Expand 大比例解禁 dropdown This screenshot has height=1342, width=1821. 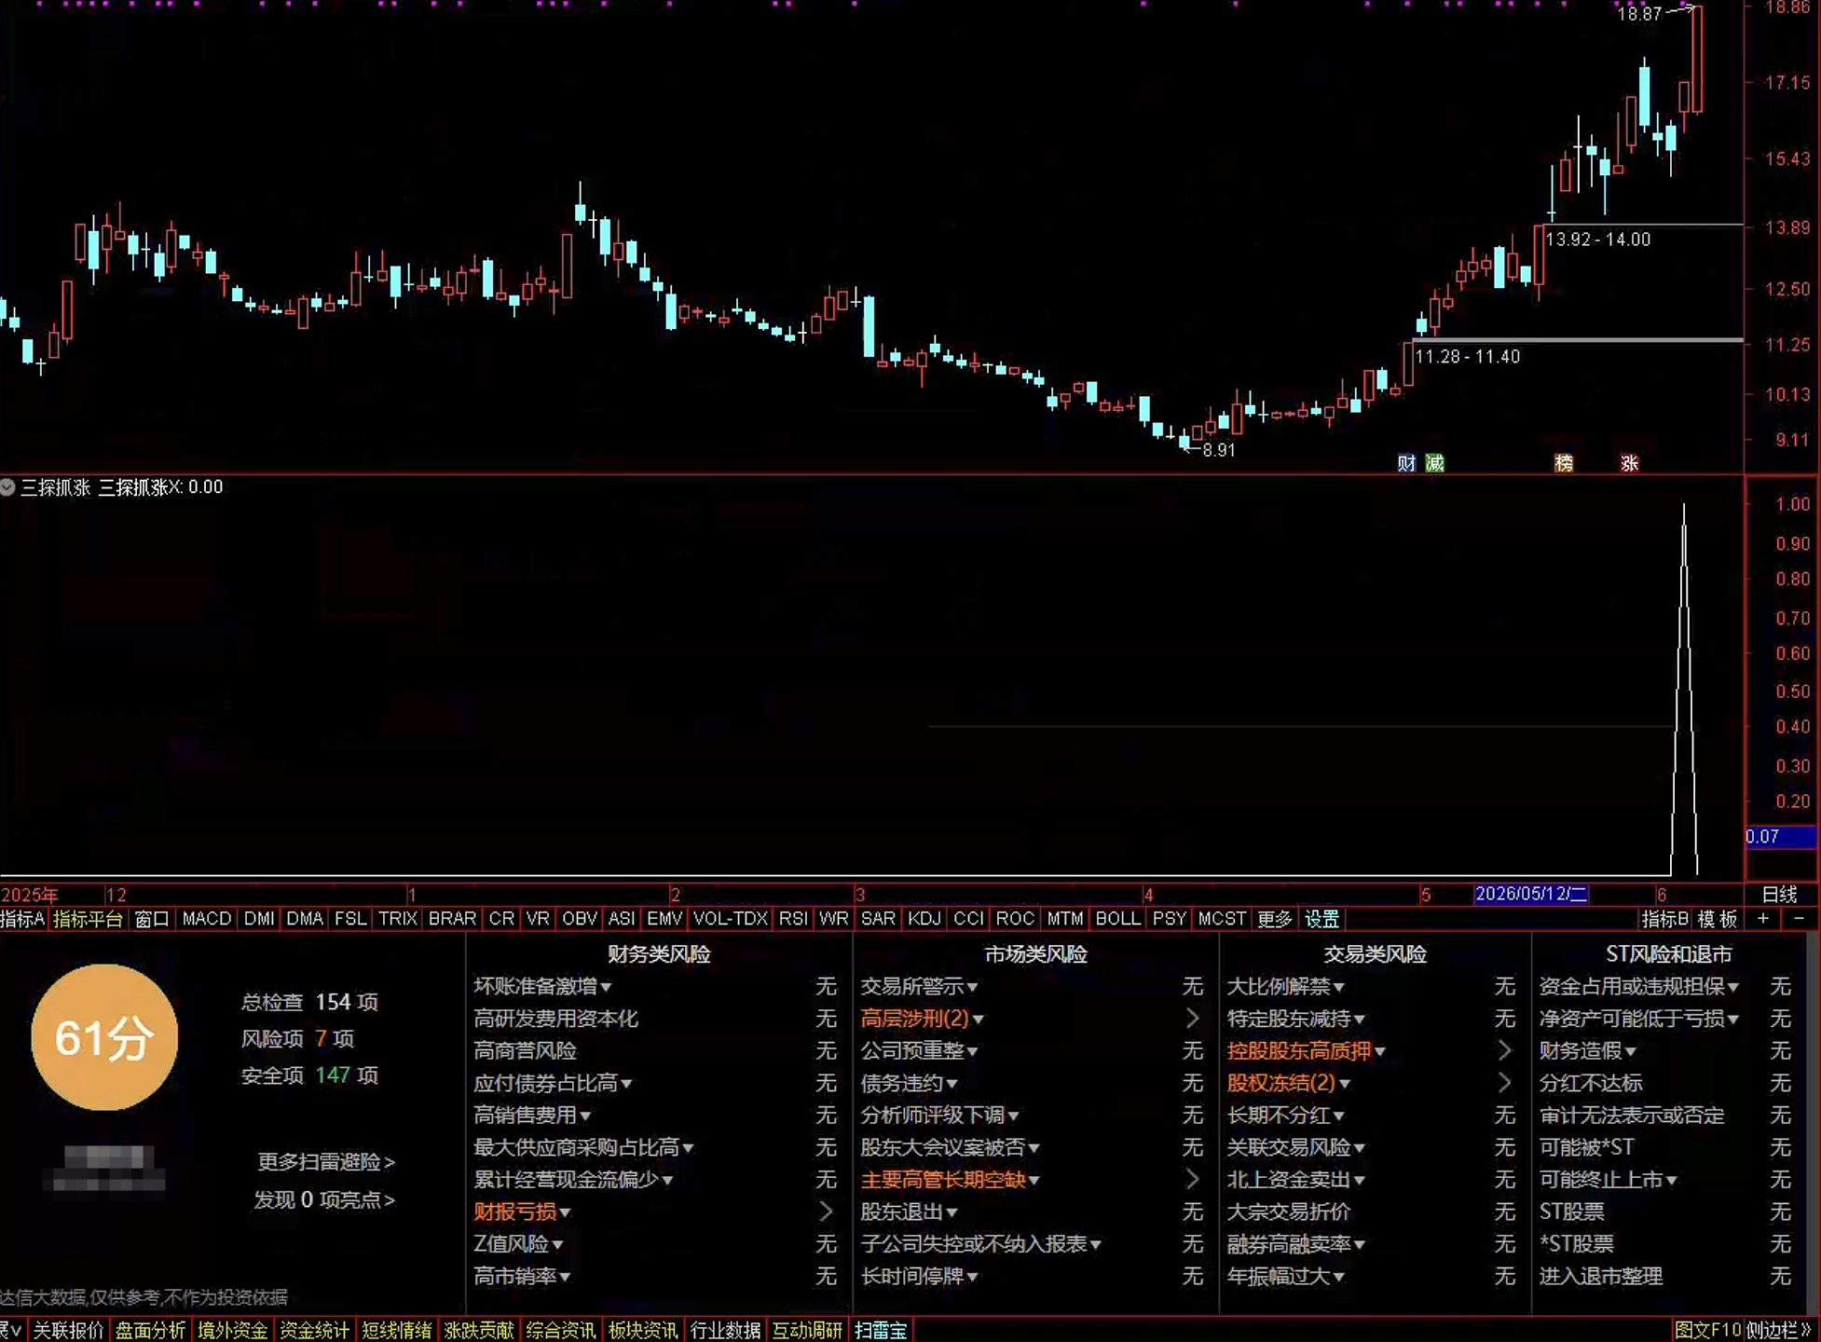[x=1338, y=987]
